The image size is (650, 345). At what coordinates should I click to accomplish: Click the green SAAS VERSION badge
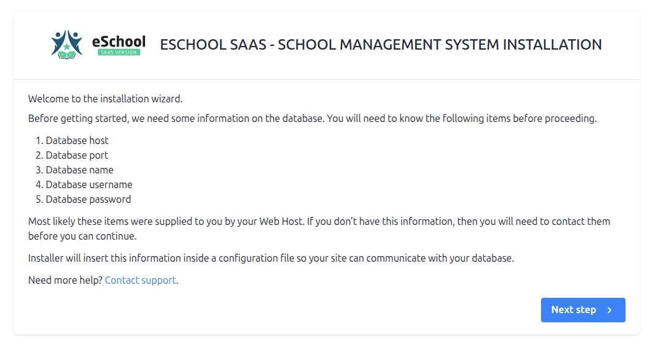point(119,52)
